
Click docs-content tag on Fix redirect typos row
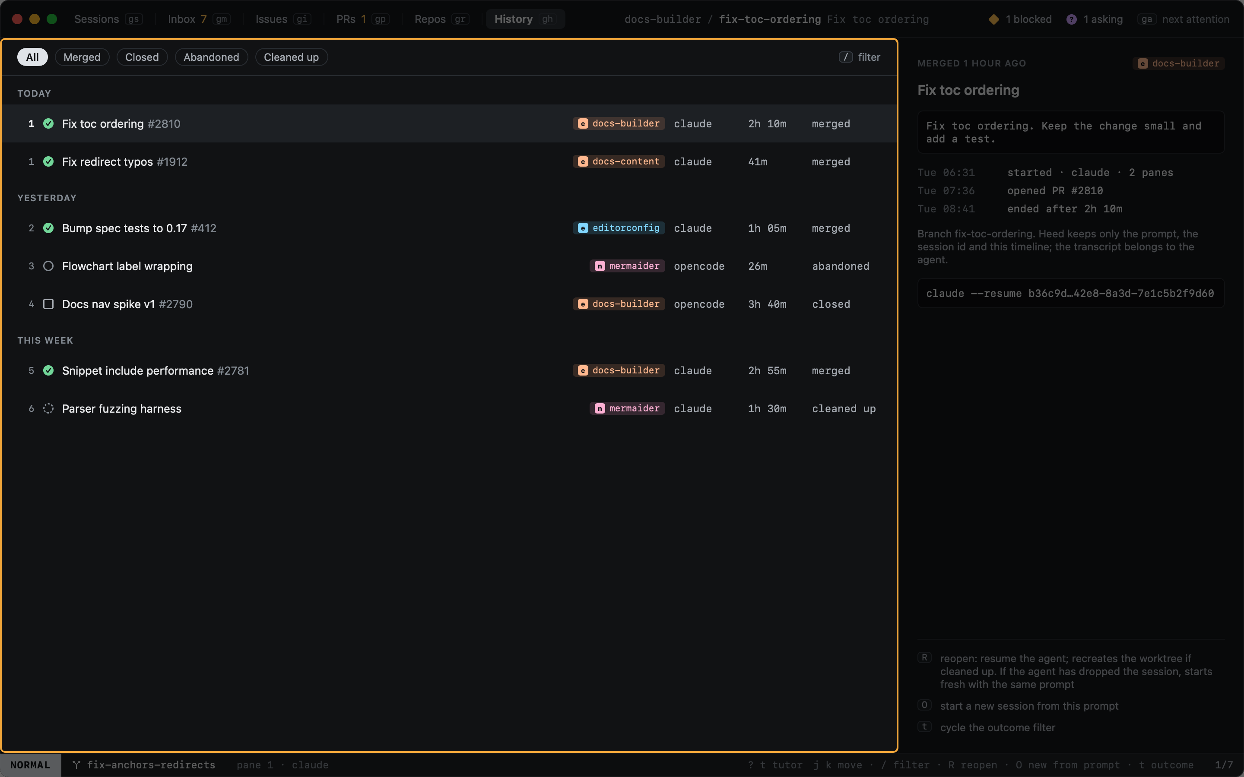(619, 161)
